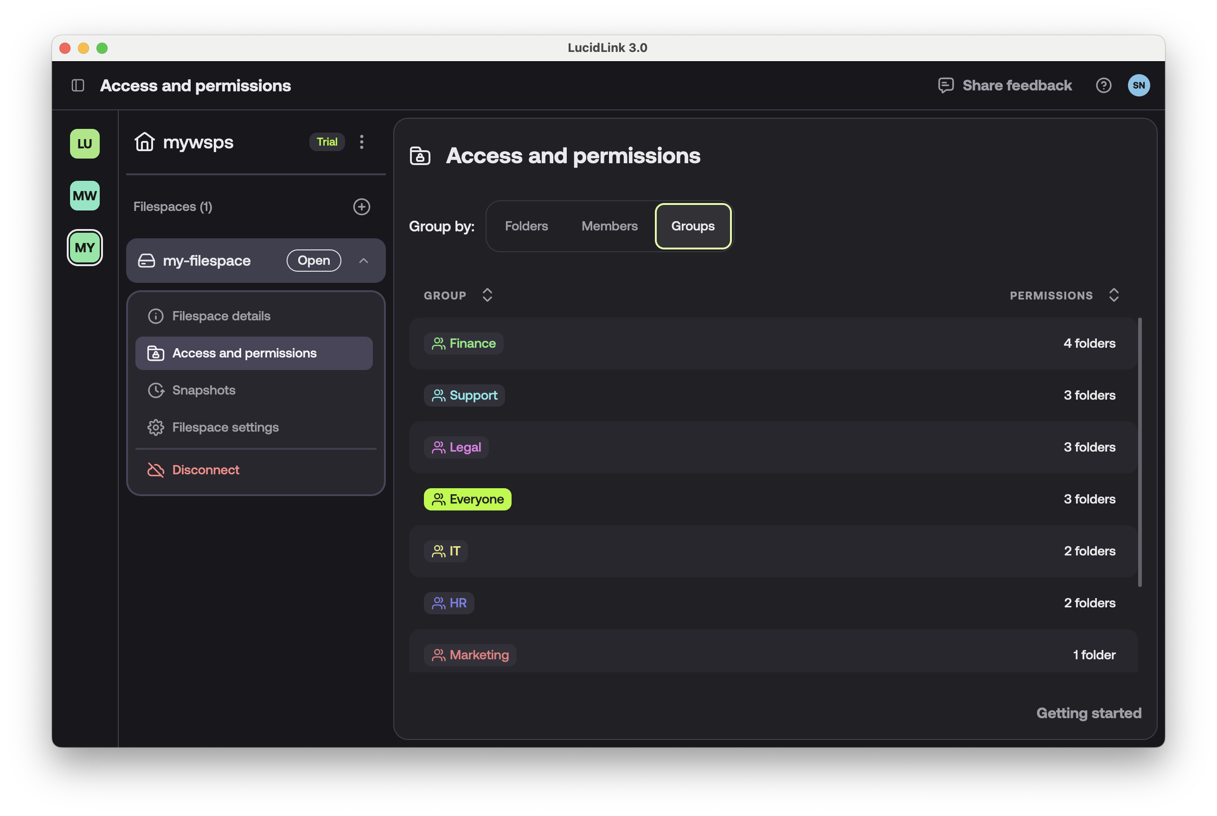The image size is (1217, 816).
Task: Click the Filespace settings gear icon
Action: pos(156,427)
